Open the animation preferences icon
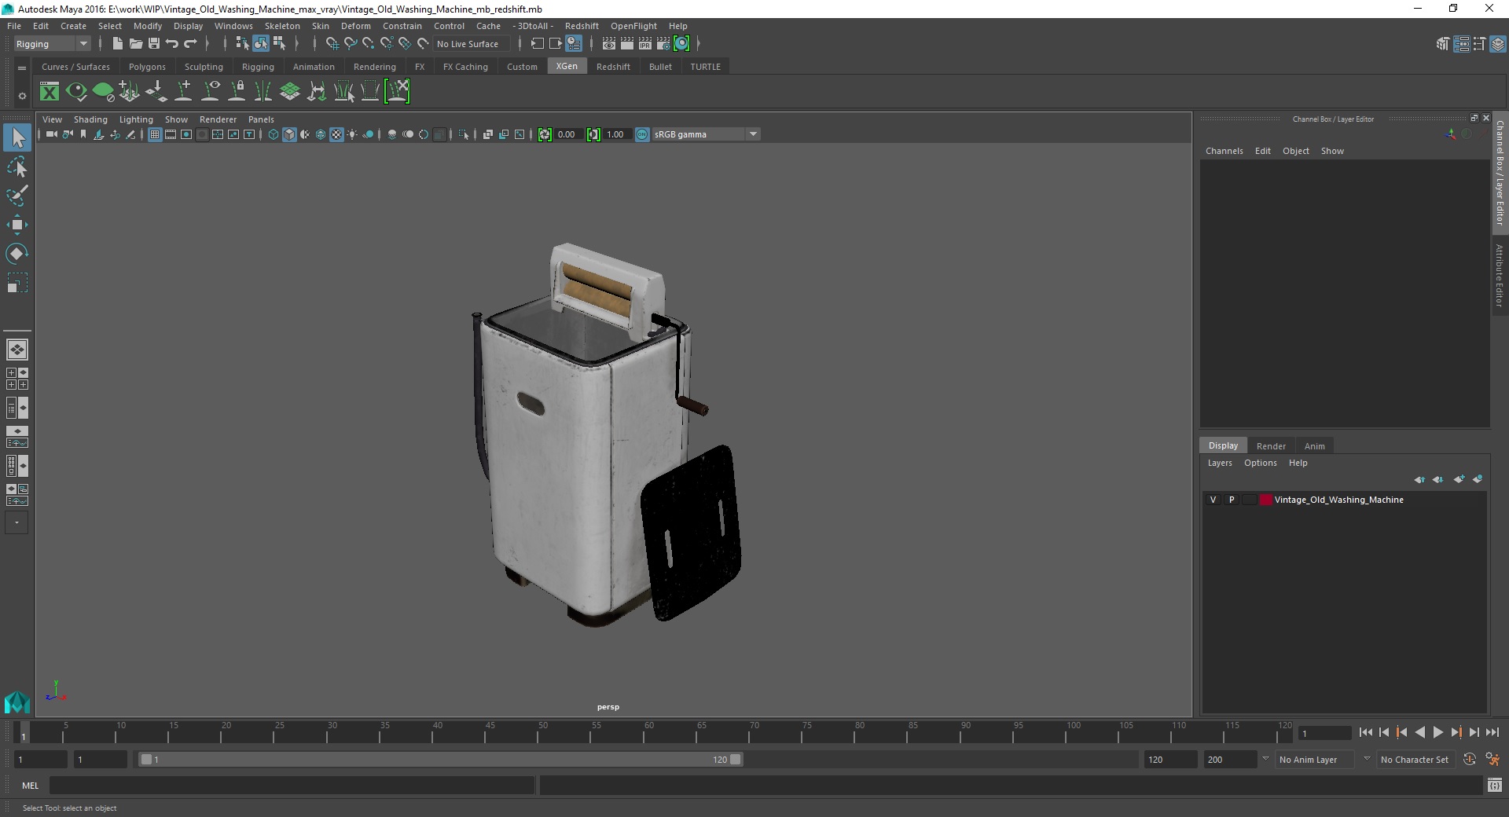 point(1492,760)
